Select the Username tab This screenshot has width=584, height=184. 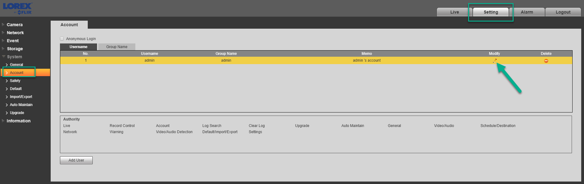(x=78, y=47)
